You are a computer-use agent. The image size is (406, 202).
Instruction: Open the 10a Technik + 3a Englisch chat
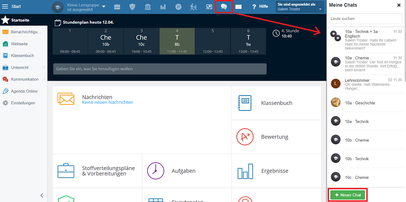(366, 39)
